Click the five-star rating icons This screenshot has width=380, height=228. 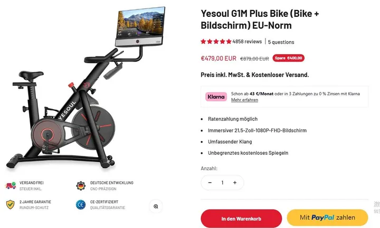coord(216,42)
